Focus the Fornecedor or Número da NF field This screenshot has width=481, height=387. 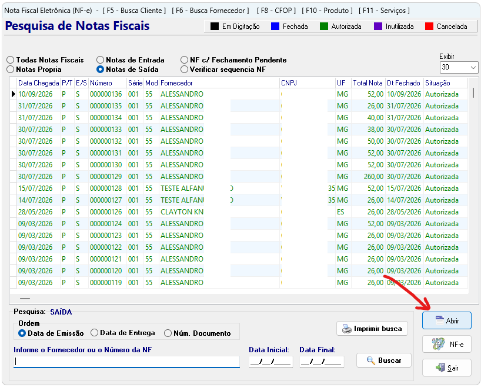[x=126, y=362]
